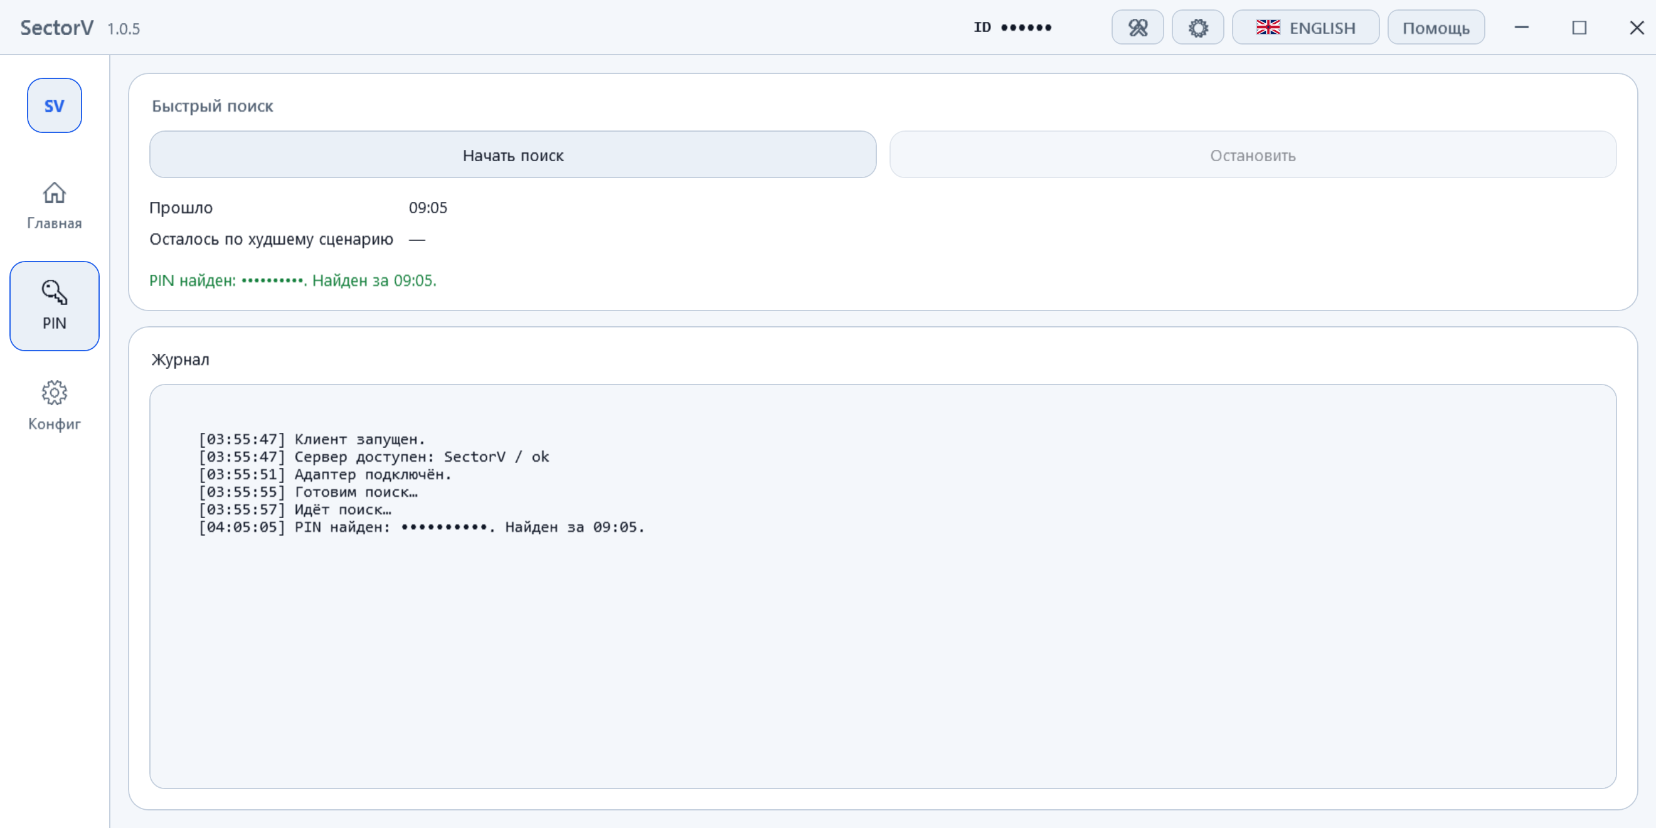This screenshot has width=1656, height=828.
Task: Click the log line Готовим поиск
Action: coord(307,492)
